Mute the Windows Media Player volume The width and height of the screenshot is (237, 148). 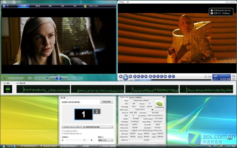click(70, 78)
